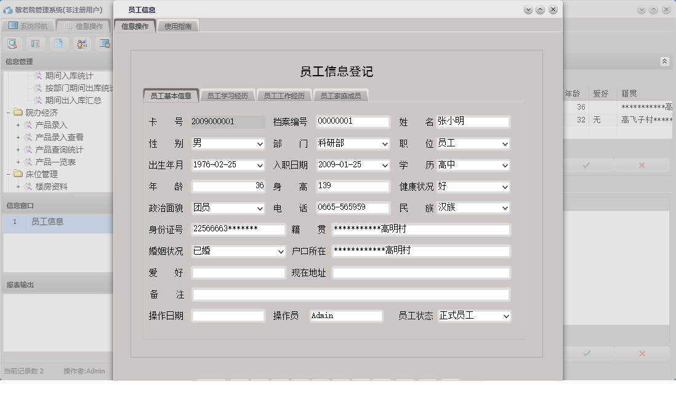Open the new document toolbar icon
676x403 pixels.
click(x=58, y=44)
